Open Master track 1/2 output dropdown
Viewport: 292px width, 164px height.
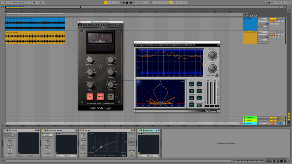tap(263, 123)
